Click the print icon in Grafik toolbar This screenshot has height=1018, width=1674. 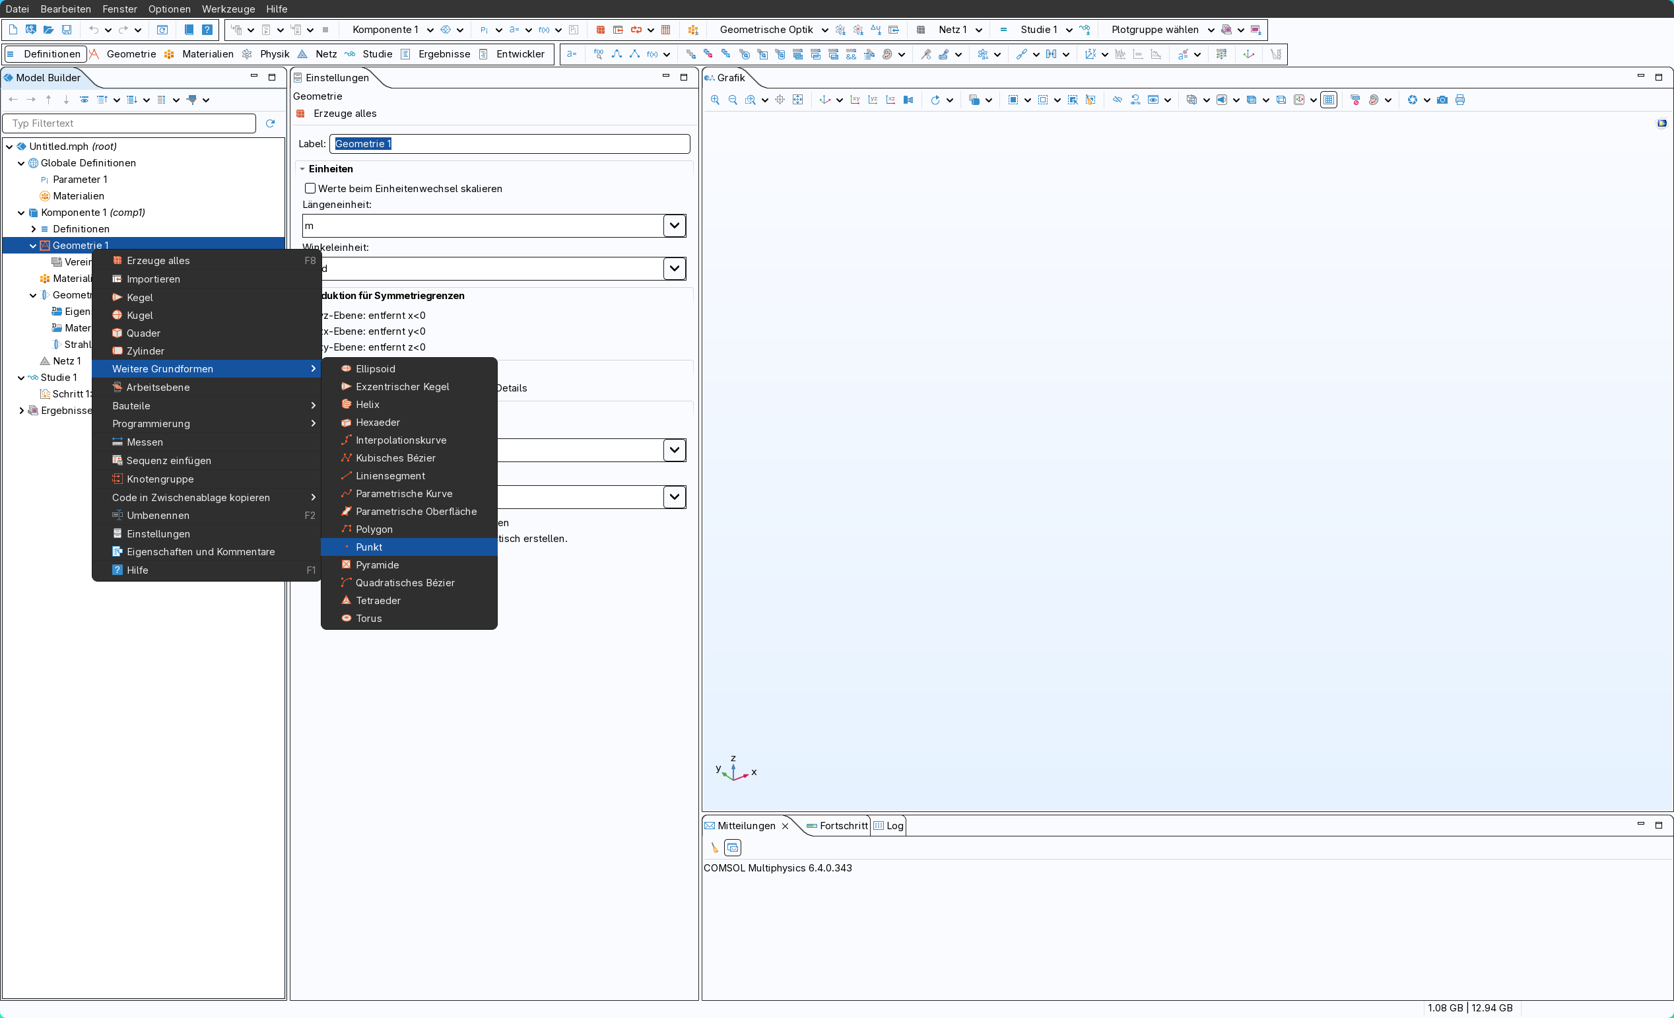(1460, 100)
